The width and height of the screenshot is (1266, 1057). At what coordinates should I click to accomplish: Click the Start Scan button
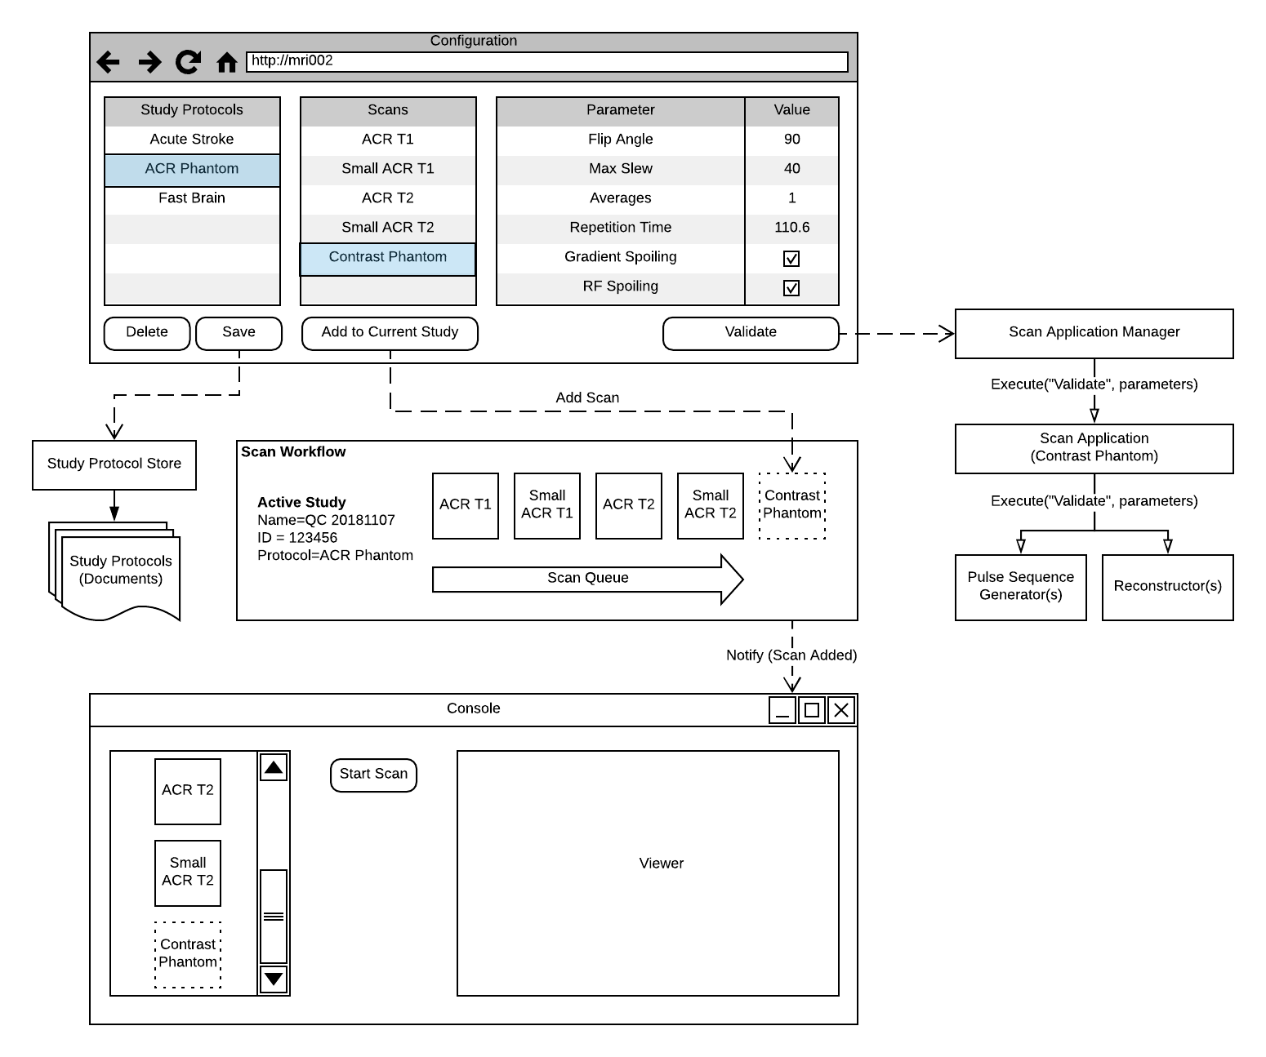tap(373, 775)
